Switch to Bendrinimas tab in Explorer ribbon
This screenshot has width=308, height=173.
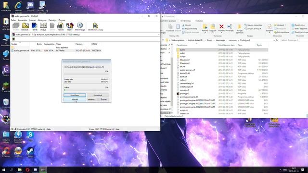(186, 21)
